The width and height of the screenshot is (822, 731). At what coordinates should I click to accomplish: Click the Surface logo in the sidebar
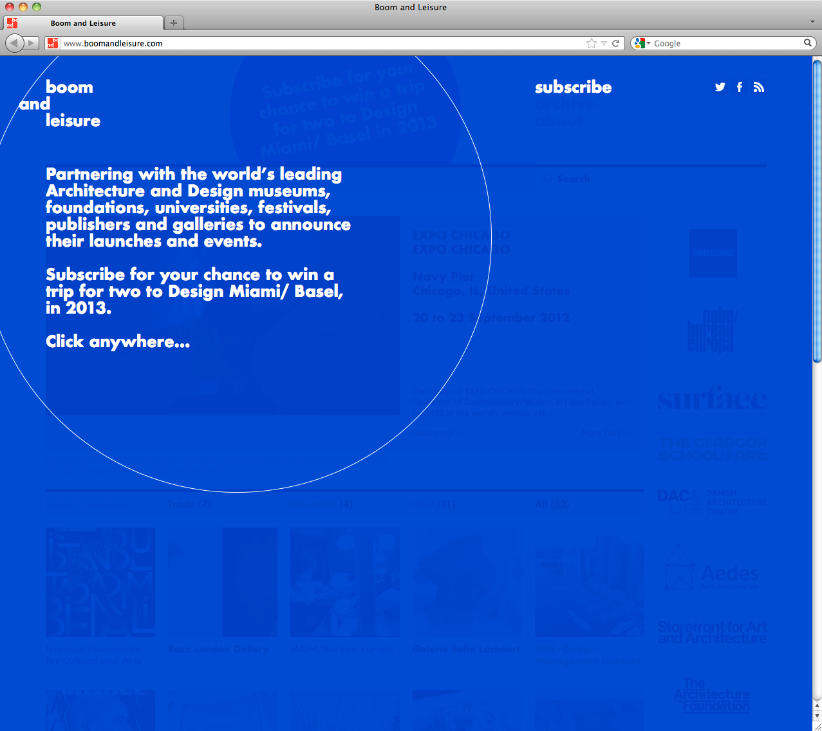click(713, 398)
